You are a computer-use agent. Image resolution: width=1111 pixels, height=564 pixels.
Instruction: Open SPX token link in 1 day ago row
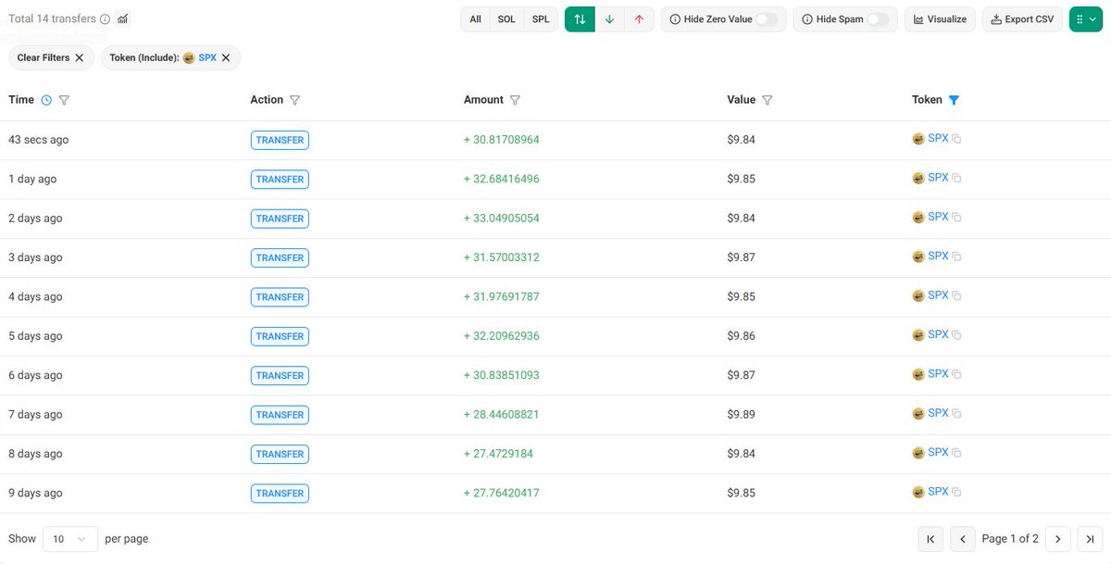(938, 177)
